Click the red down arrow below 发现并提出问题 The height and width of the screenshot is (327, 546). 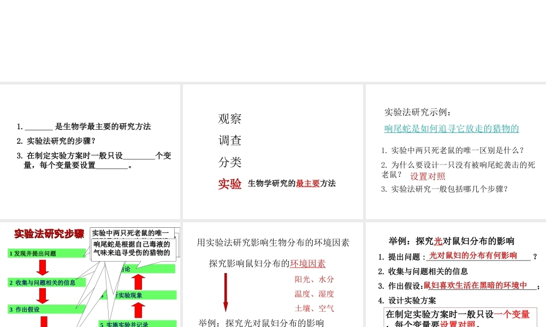click(x=43, y=268)
